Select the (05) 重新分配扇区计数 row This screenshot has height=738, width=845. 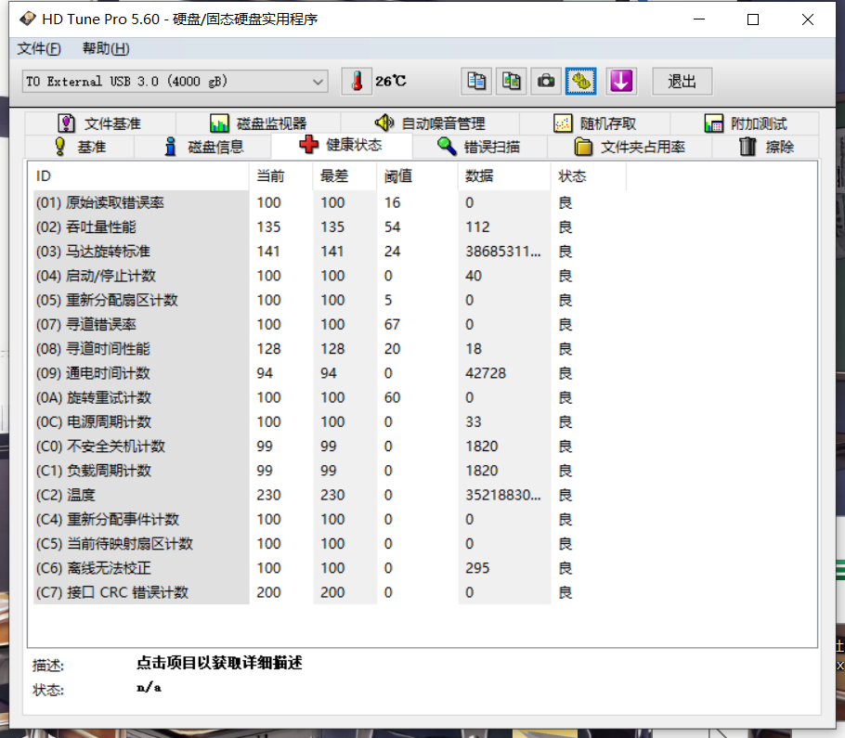[x=107, y=300]
